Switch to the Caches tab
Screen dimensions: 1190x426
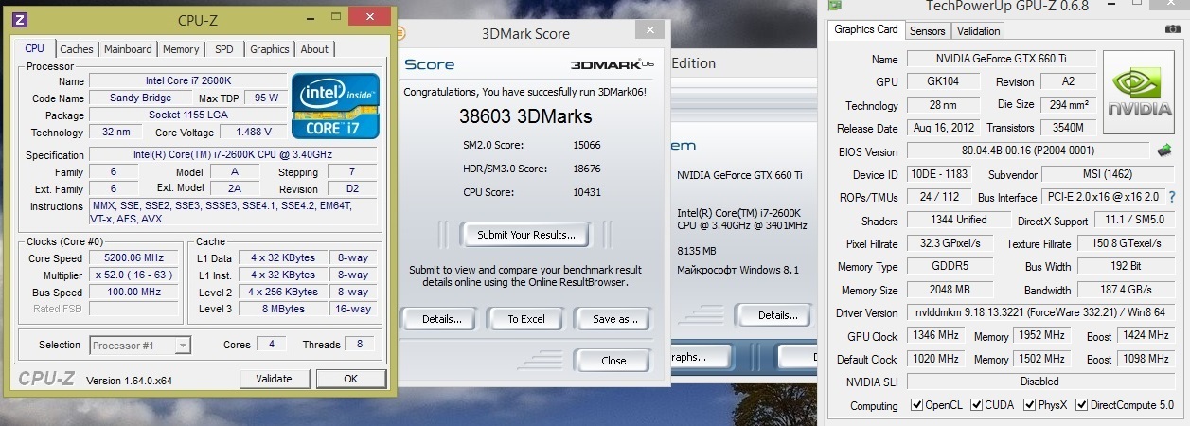[x=77, y=49]
